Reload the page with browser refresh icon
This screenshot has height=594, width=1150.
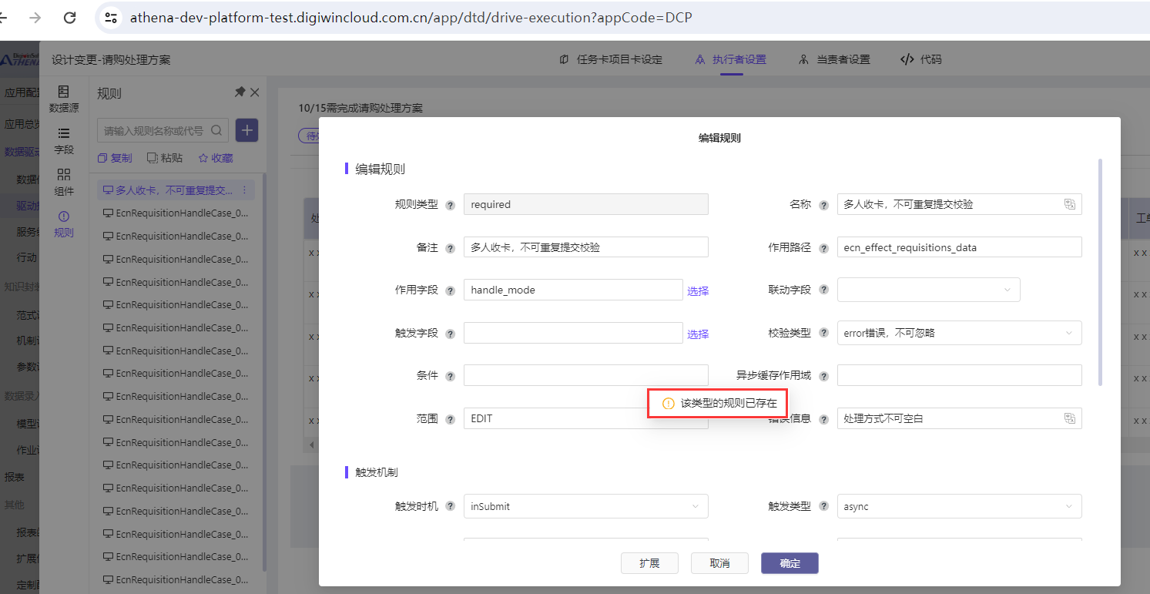tap(69, 17)
